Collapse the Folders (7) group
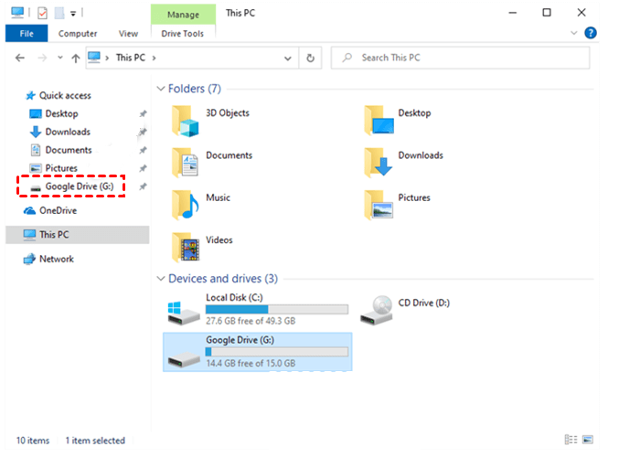 coord(160,89)
